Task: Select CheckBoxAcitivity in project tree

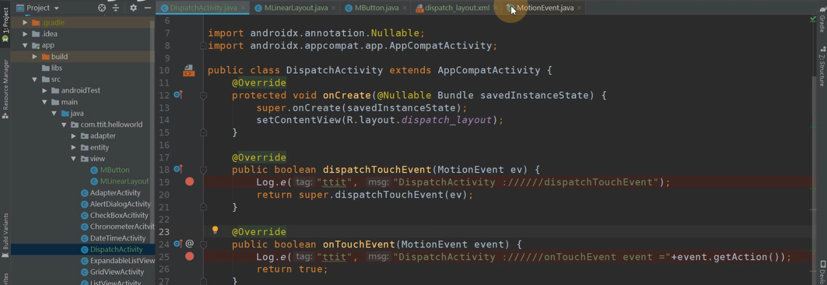Action: click(x=114, y=215)
